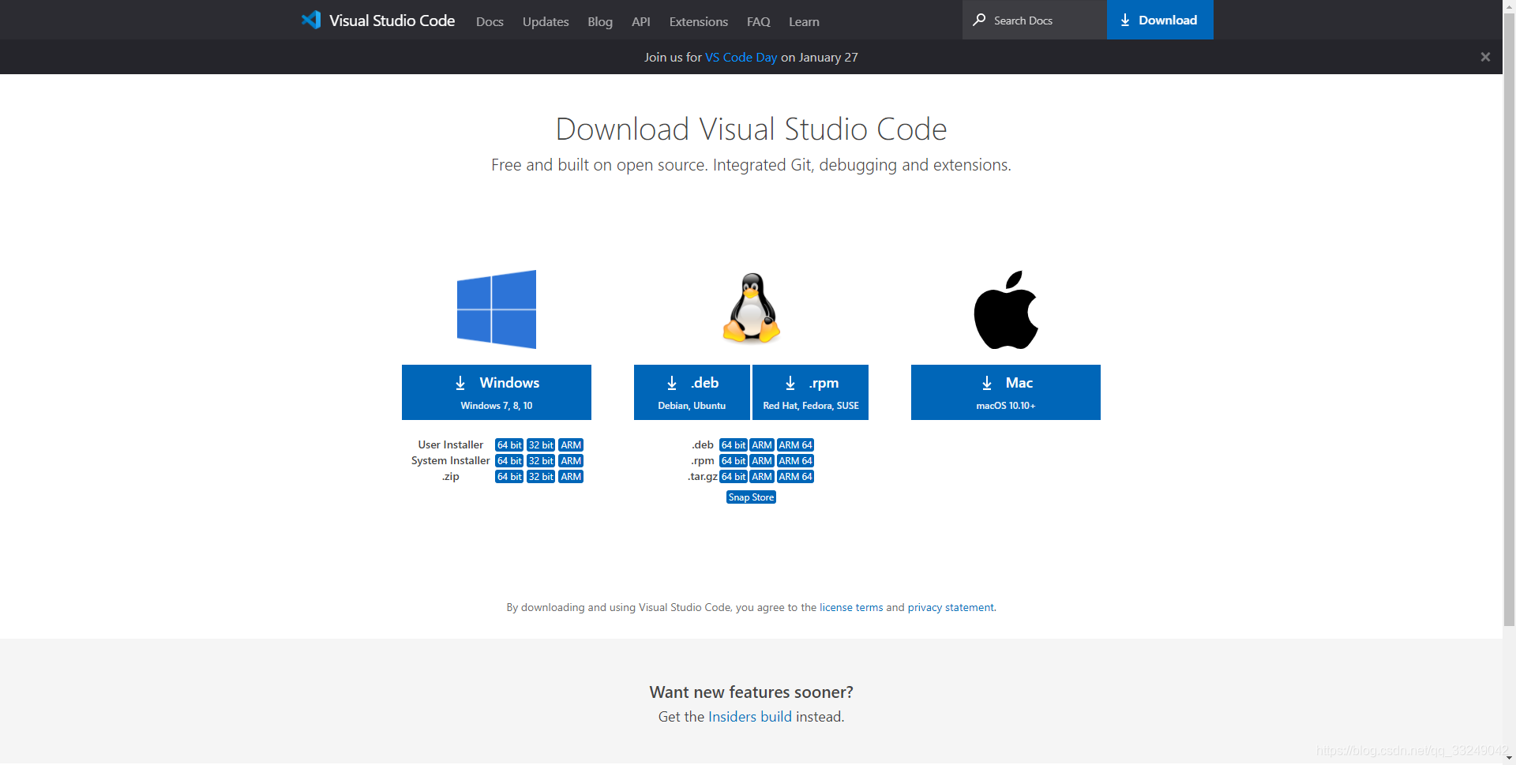Viewport: 1516px width, 765px height.
Task: Download the Mac macOS 10.10+ build
Action: point(1006,392)
